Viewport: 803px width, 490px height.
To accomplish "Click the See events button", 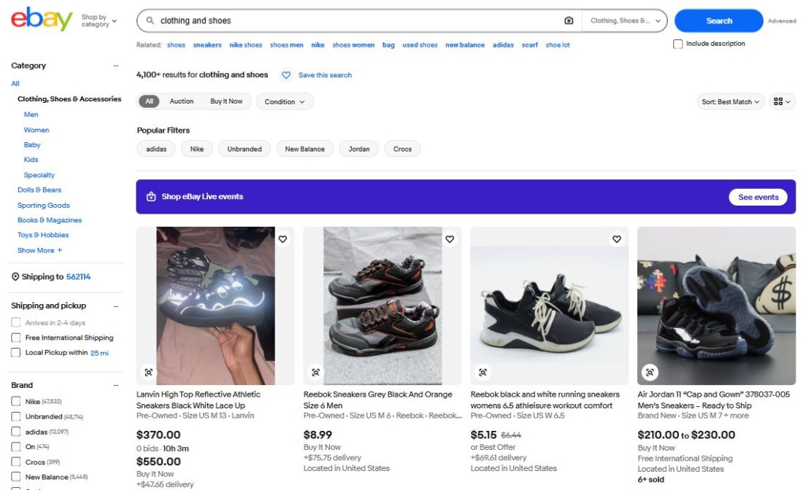I will [x=758, y=196].
